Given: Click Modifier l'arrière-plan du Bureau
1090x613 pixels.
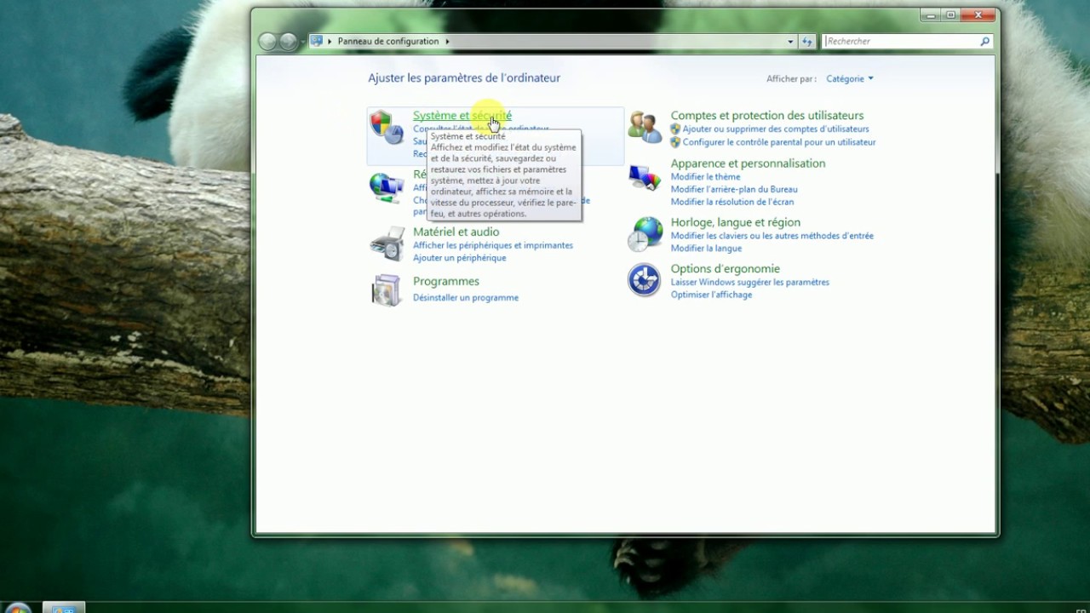Looking at the screenshot, I should click(x=734, y=190).
